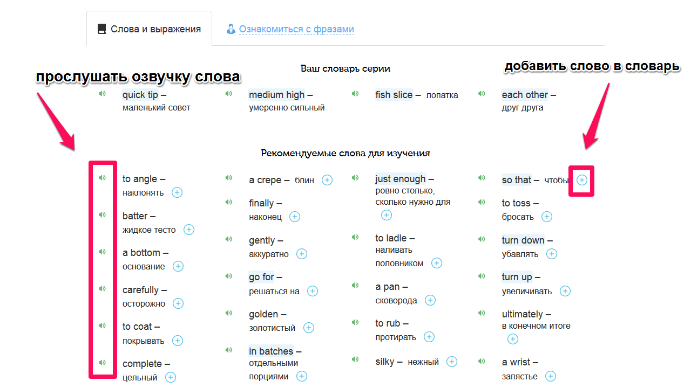Add 'go for' to the dictionary
Image resolution: width=691 pixels, height=388 pixels.
pyautogui.click(x=313, y=291)
